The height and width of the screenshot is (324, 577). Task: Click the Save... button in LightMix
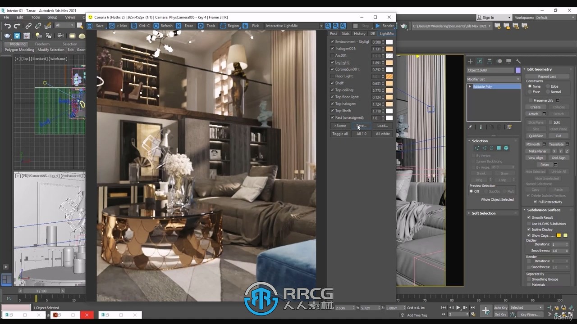click(x=361, y=126)
